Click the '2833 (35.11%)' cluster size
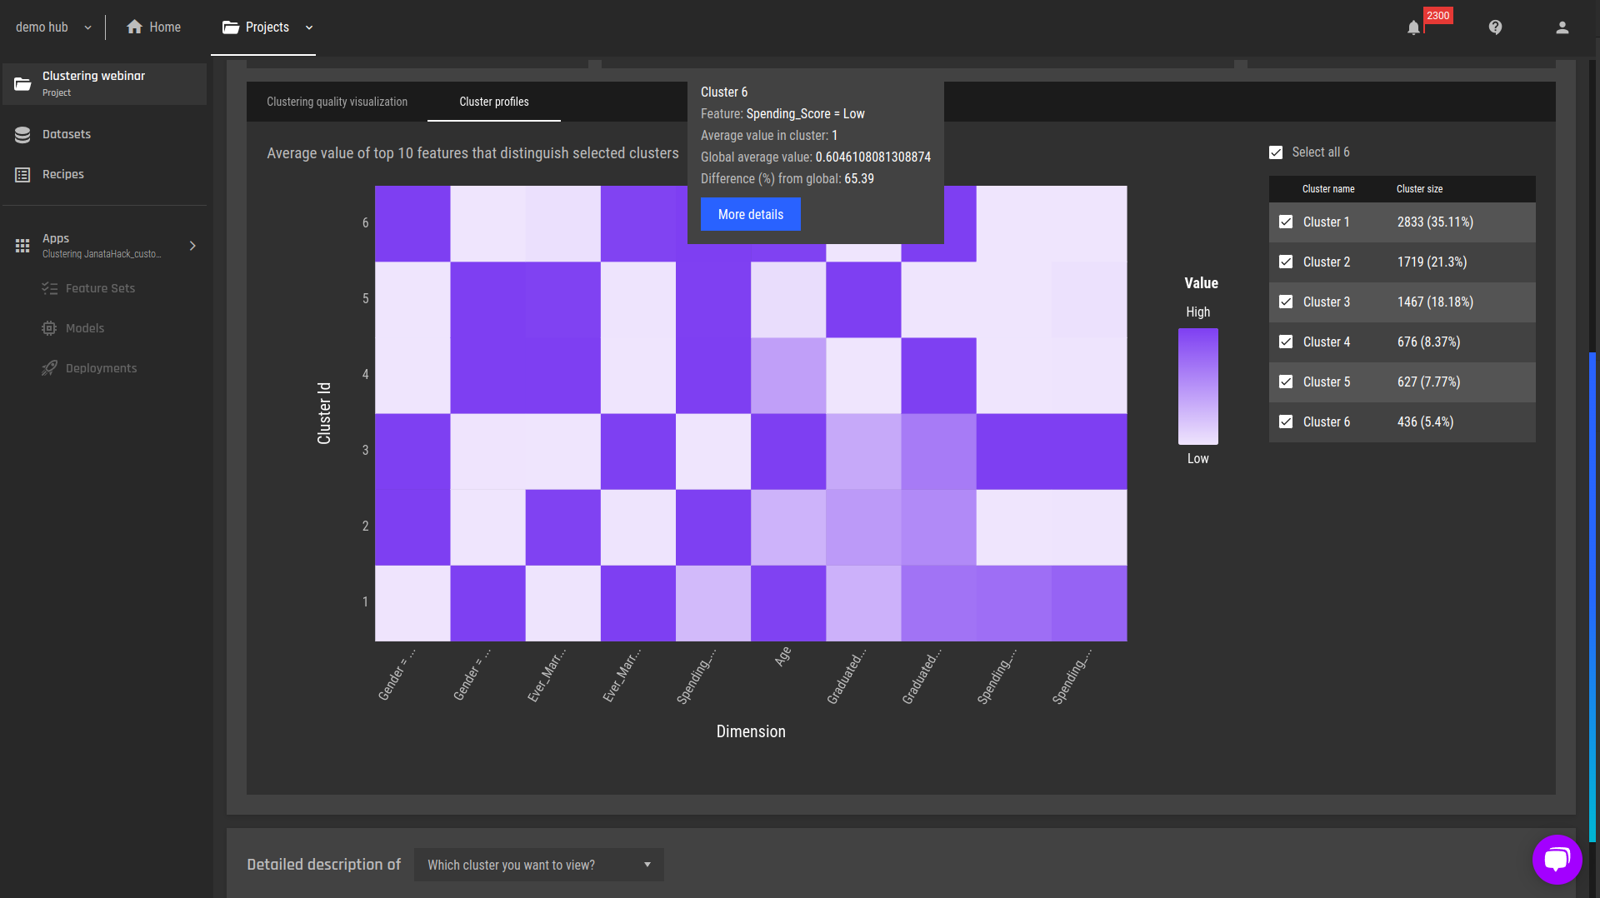The image size is (1600, 898). pos(1435,222)
